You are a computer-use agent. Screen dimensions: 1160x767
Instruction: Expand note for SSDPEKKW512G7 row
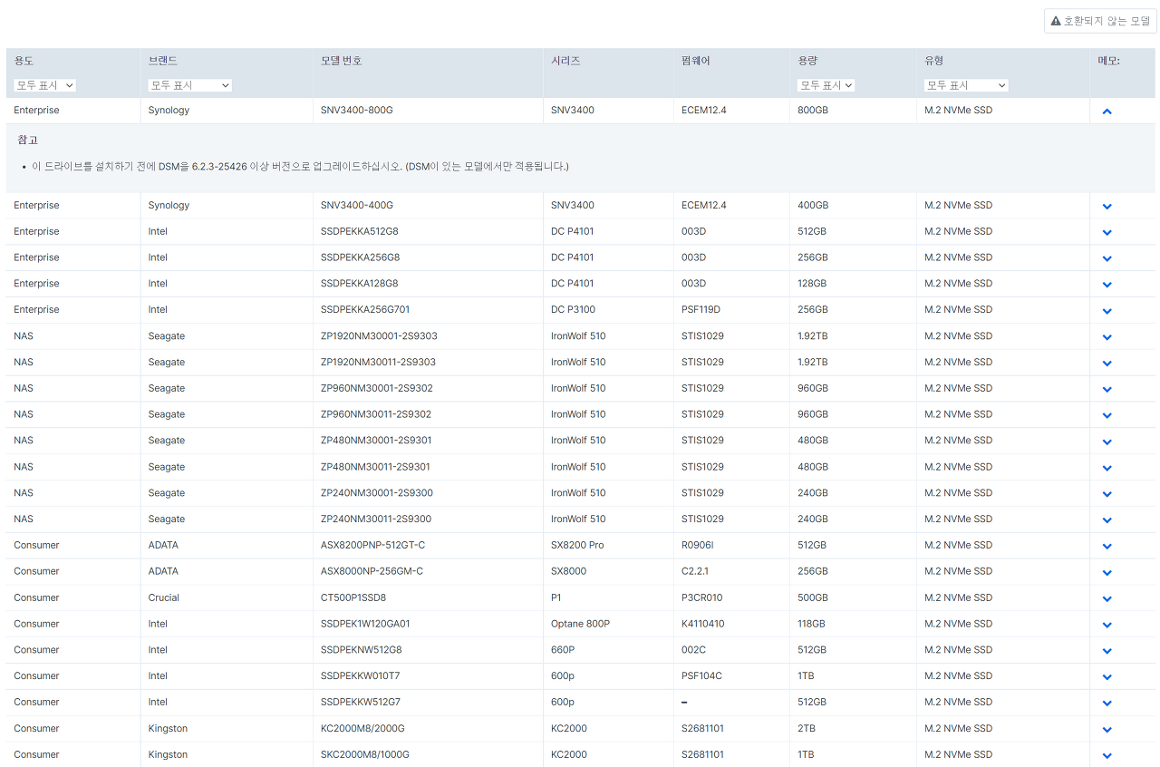1107,704
